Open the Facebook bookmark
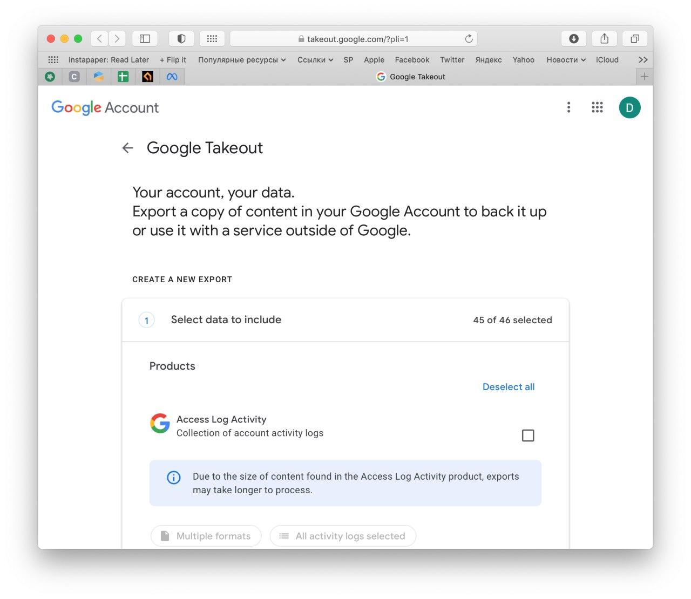 point(412,60)
